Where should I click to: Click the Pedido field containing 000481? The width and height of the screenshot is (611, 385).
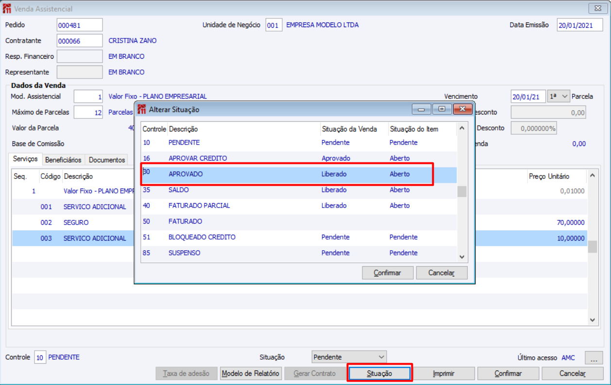click(80, 25)
